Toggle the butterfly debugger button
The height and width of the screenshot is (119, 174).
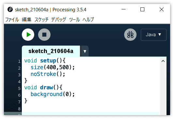tap(130, 35)
